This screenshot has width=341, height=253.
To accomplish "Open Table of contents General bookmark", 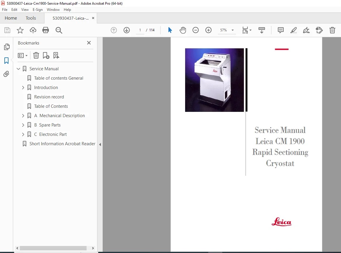I will tap(58, 78).
